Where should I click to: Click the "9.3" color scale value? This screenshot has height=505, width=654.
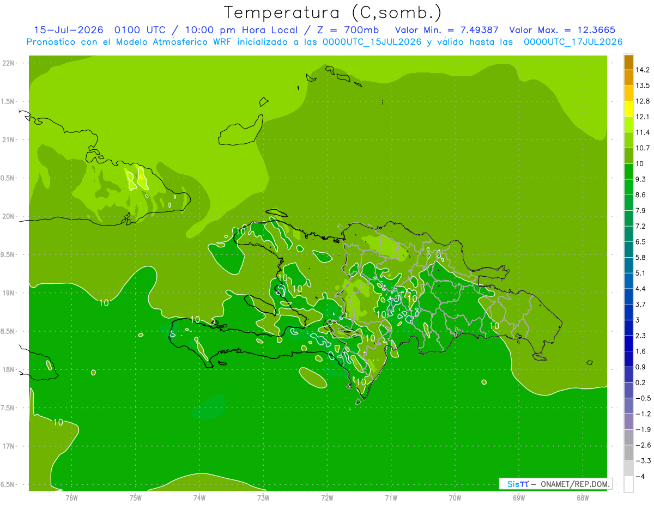pos(641,179)
